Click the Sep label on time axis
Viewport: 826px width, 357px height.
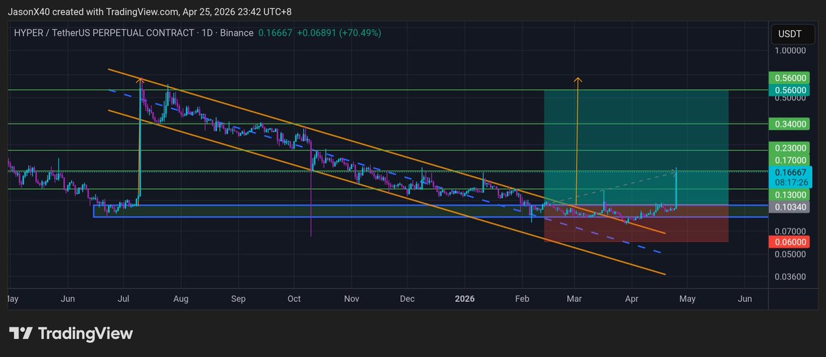[238, 299]
